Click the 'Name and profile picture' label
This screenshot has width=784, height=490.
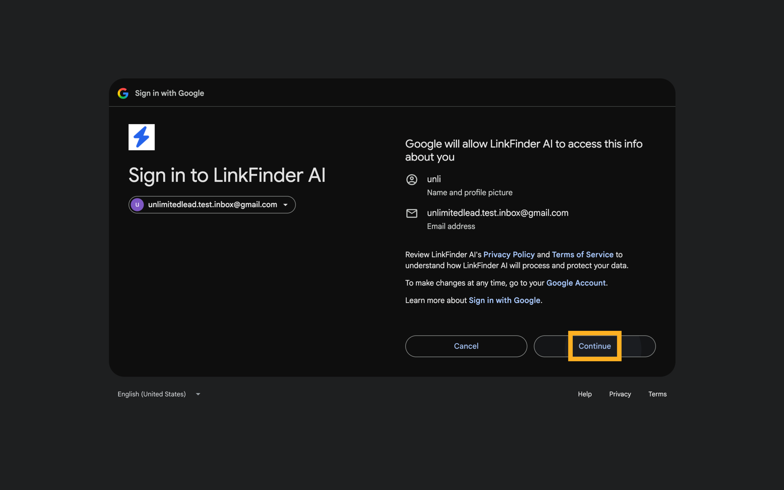coord(470,193)
